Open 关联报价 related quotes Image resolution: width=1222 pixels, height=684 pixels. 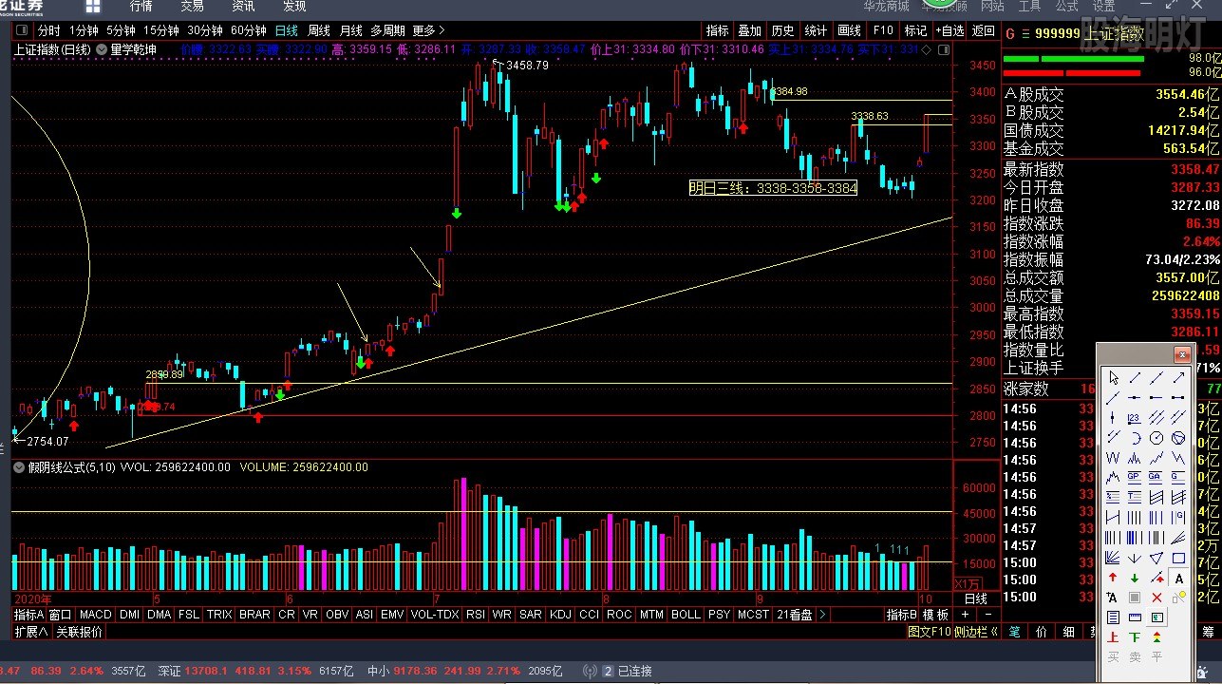pyautogui.click(x=79, y=632)
